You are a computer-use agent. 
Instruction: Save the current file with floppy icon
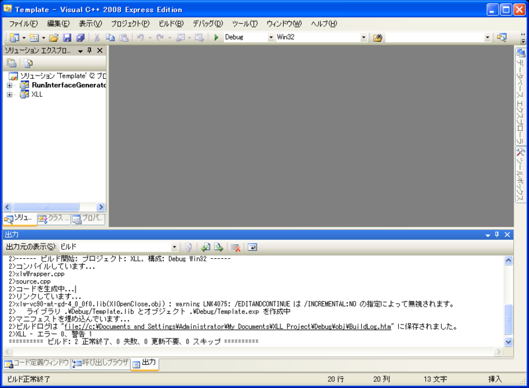pos(67,38)
